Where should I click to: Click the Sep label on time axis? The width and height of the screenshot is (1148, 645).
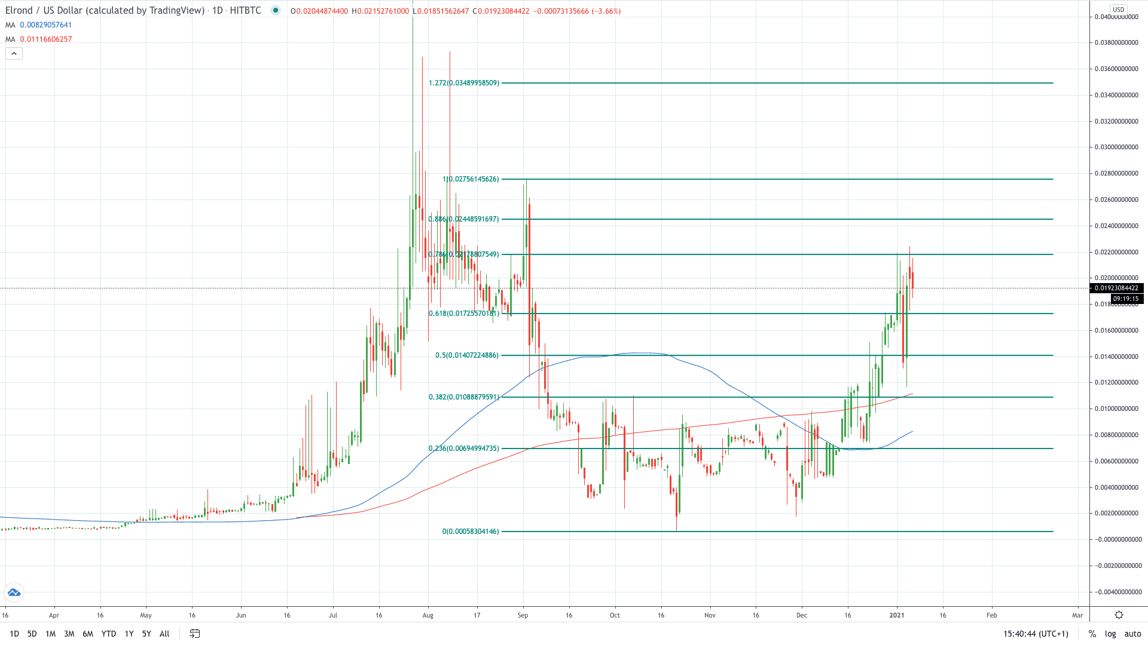tap(523, 615)
